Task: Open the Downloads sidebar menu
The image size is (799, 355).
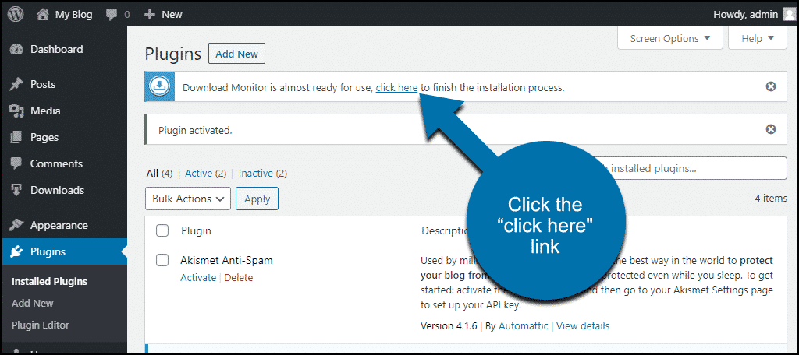Action: pyautogui.click(x=57, y=190)
